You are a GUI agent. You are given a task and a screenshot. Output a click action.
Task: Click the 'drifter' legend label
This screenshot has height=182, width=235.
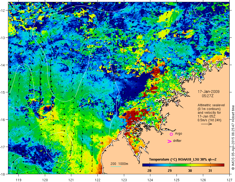[x=177, y=141]
